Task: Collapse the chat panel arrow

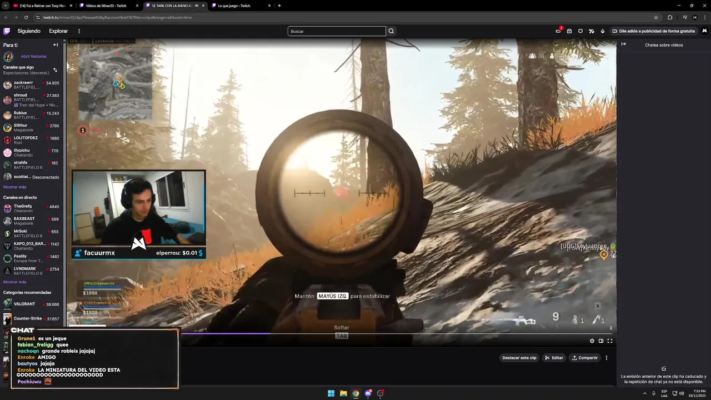Action: tap(624, 44)
